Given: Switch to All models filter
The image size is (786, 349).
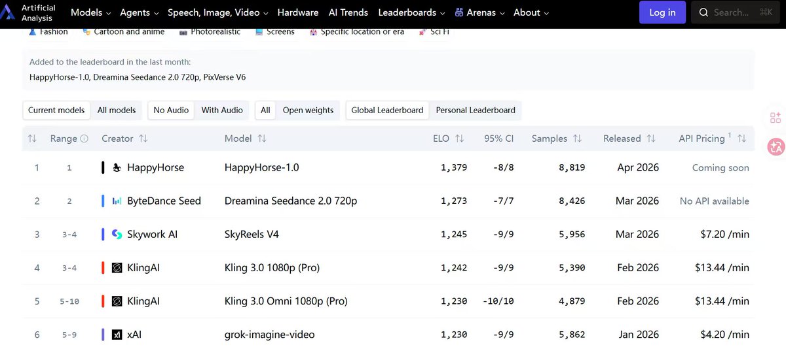Looking at the screenshot, I should click(x=117, y=110).
